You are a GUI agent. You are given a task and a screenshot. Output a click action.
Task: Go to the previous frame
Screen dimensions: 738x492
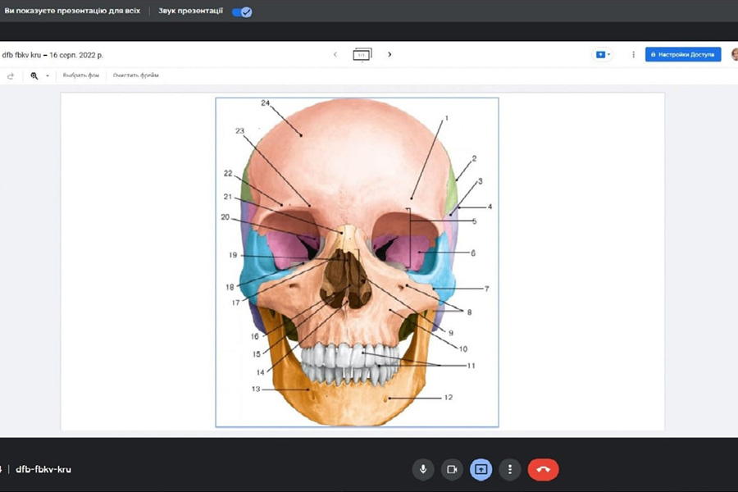(x=335, y=55)
